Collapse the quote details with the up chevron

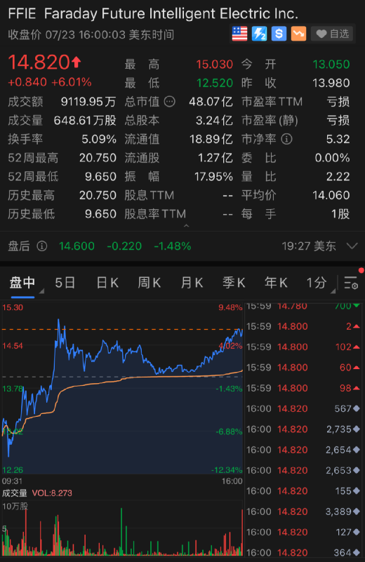186,226
